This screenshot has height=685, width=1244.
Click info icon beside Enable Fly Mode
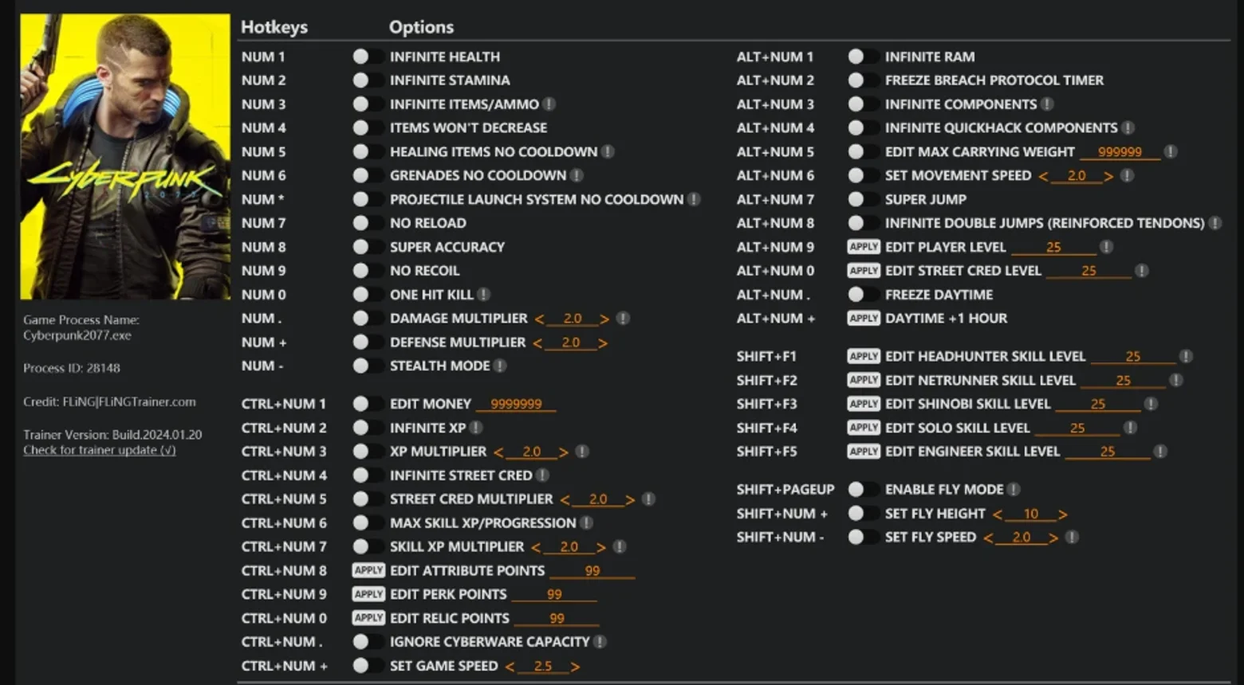coord(1013,490)
